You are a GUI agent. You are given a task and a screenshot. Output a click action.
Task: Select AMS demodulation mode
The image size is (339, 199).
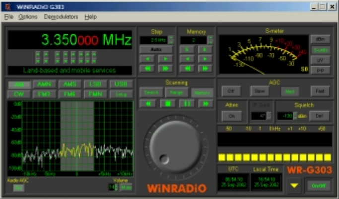(69, 84)
